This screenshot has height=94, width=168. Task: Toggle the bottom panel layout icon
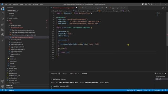click(146, 4)
